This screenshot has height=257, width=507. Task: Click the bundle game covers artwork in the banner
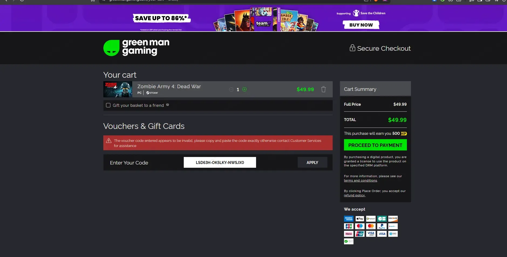(x=266, y=19)
